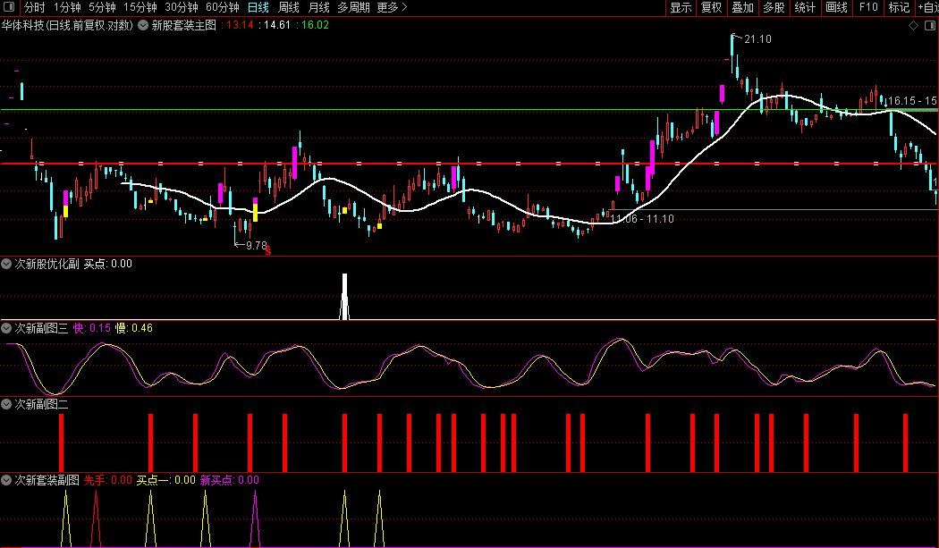Open F10 company info
Screen dimensions: 939x548
[868, 7]
